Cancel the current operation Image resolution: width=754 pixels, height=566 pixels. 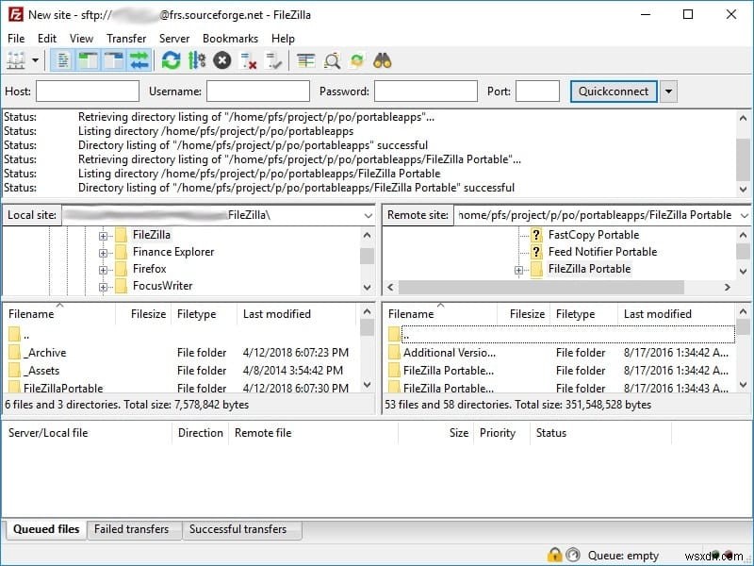(221, 59)
